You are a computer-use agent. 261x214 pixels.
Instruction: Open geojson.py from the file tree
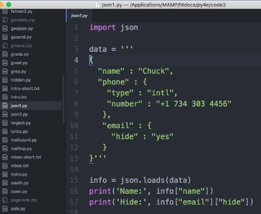click(22, 29)
